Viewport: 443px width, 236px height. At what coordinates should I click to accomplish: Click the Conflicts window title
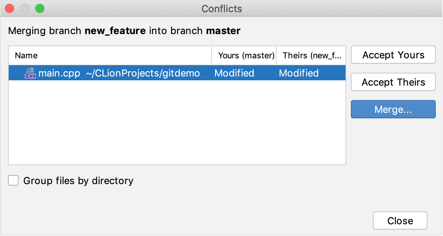coord(221,9)
